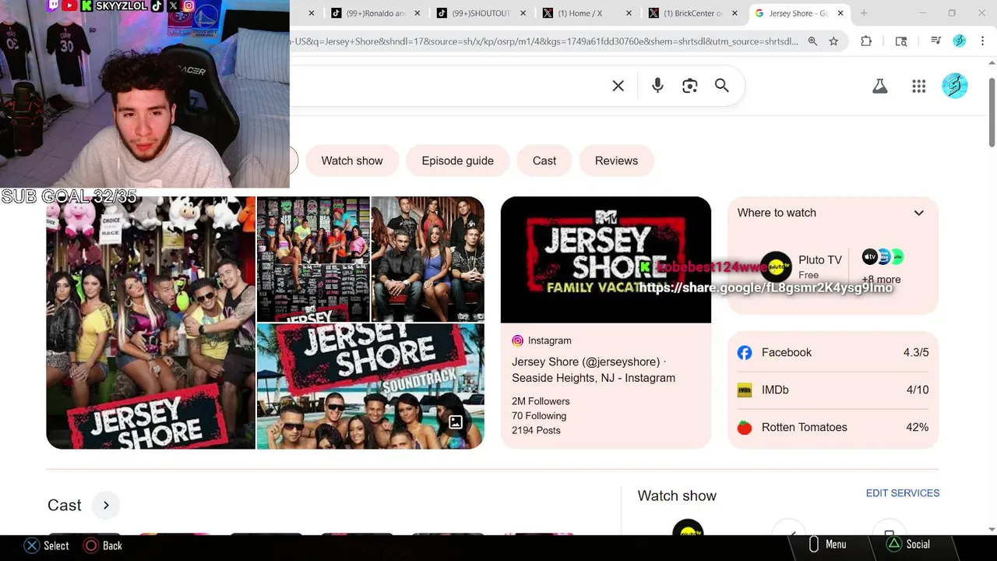Open the large Jersey Shore cast photo
Image resolution: width=997 pixels, height=561 pixels.
151,323
